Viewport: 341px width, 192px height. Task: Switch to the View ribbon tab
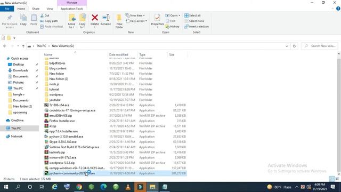[x=50, y=9]
